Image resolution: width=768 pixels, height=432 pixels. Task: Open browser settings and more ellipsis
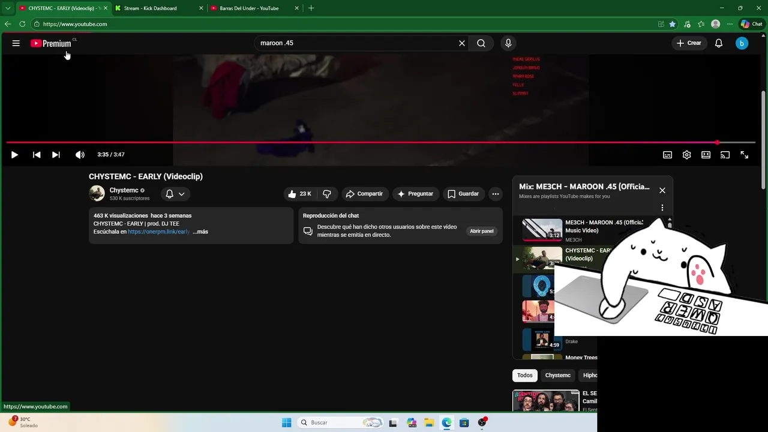click(x=730, y=24)
